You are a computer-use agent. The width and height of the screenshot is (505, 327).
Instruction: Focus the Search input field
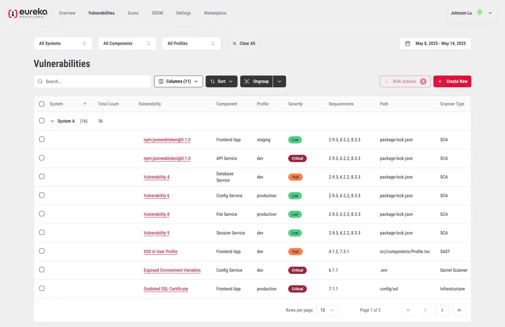click(97, 81)
